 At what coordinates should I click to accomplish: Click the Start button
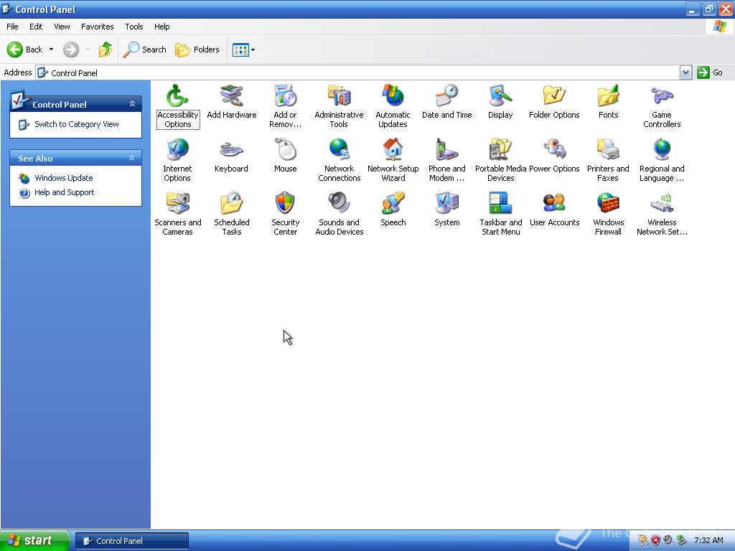(34, 540)
